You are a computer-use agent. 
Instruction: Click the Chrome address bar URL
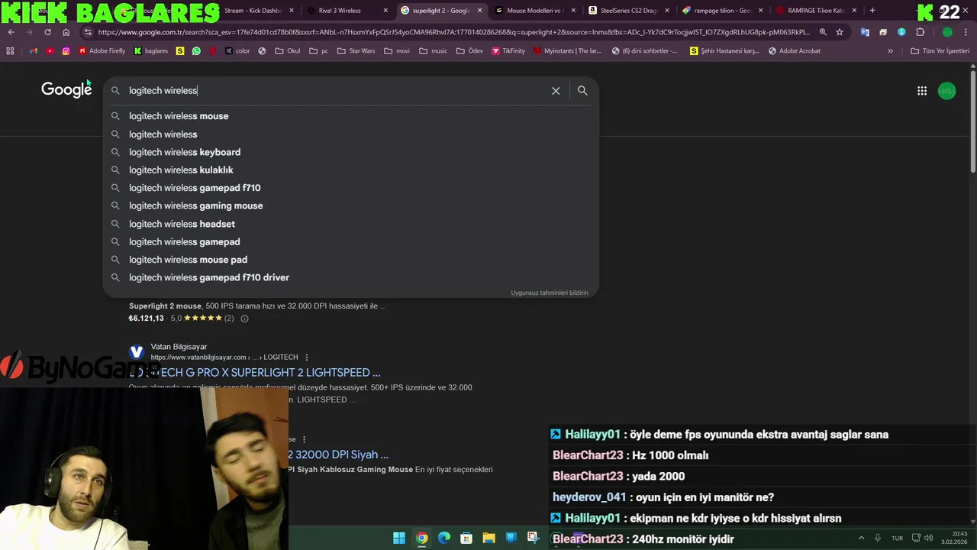(453, 32)
